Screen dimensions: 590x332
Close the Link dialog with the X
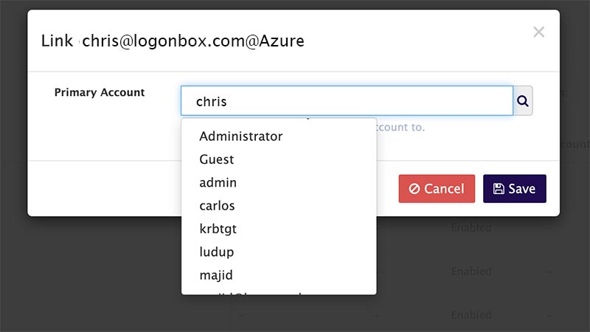(x=538, y=32)
